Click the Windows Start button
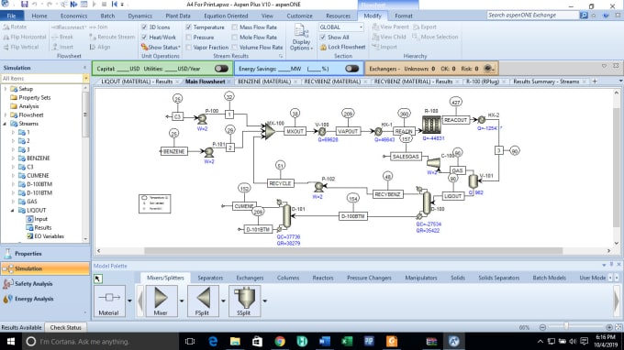Viewport: 624px width, 350px height. [x=11, y=341]
